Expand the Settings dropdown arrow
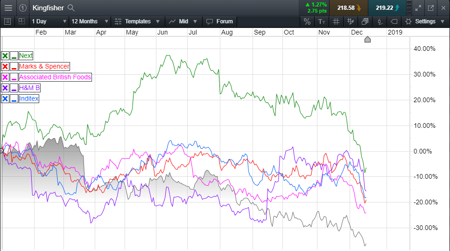This screenshot has width=450, height=251. (442, 21)
